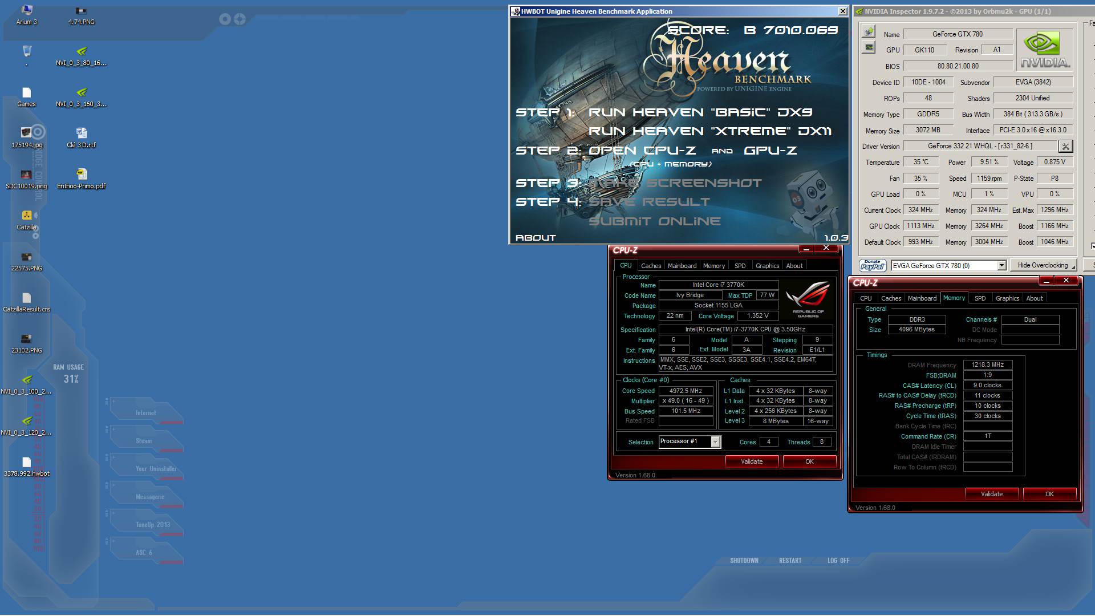Open Graphics tab in left CPU-Z
Image resolution: width=1095 pixels, height=616 pixels.
coord(767,266)
